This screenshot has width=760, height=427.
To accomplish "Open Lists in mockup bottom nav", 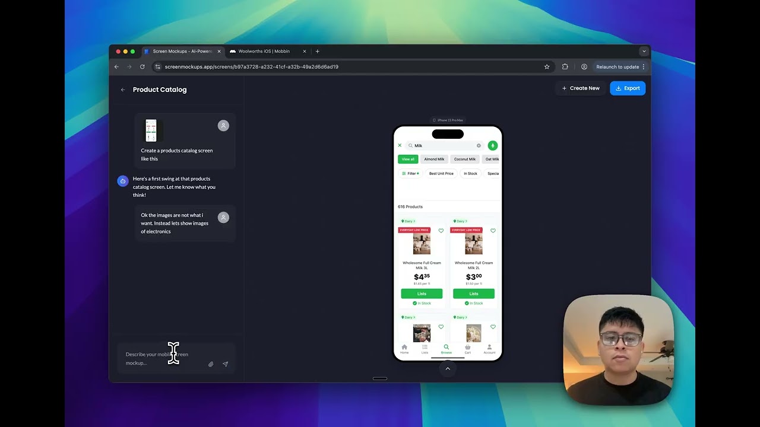I will point(425,349).
